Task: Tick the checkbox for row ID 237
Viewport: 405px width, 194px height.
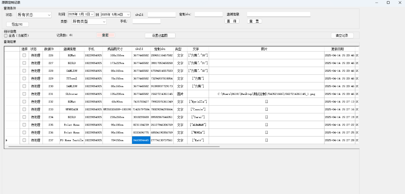Action: 24,140
